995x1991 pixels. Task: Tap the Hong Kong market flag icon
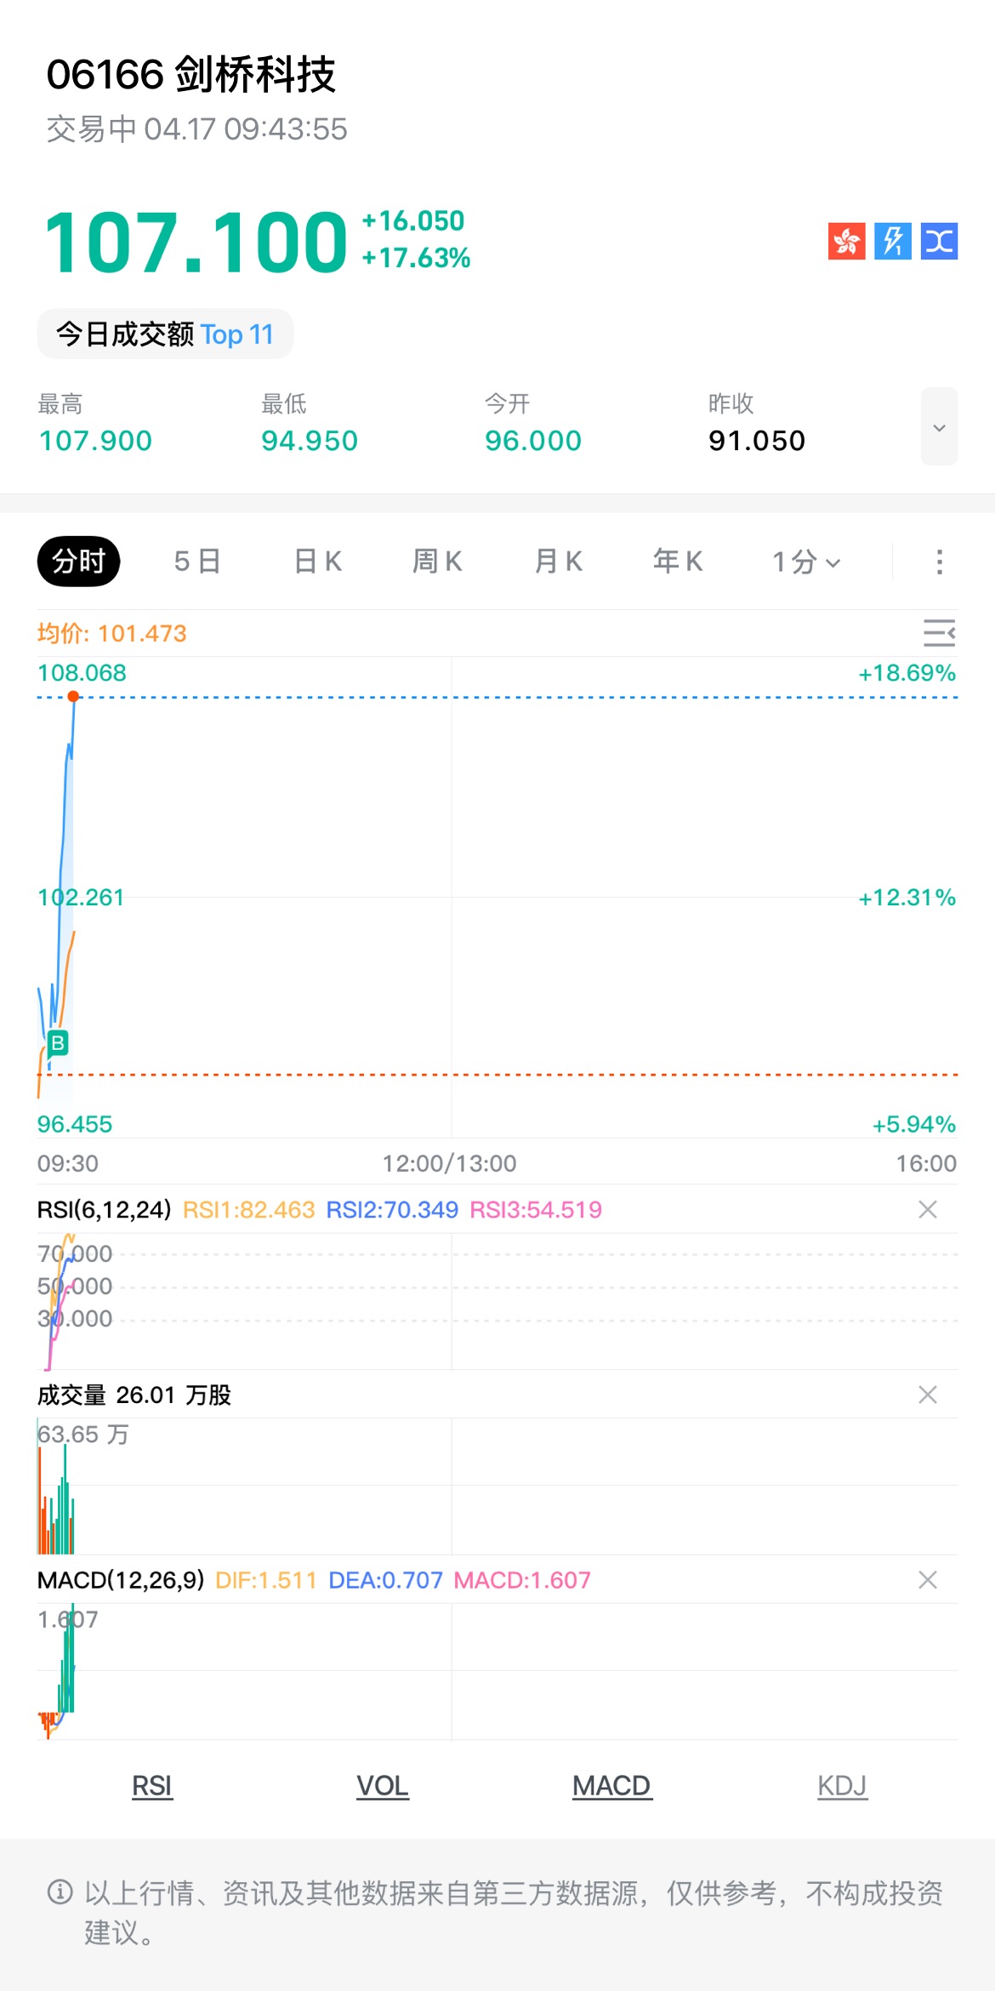point(846,241)
